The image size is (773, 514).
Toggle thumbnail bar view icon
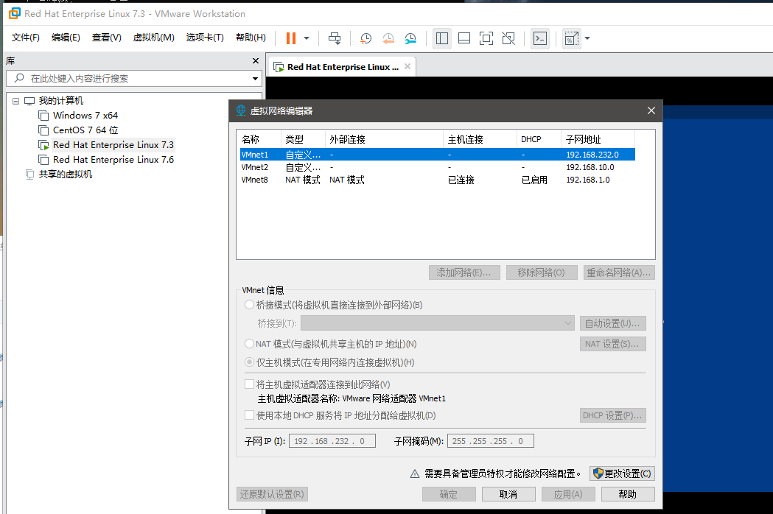464,38
